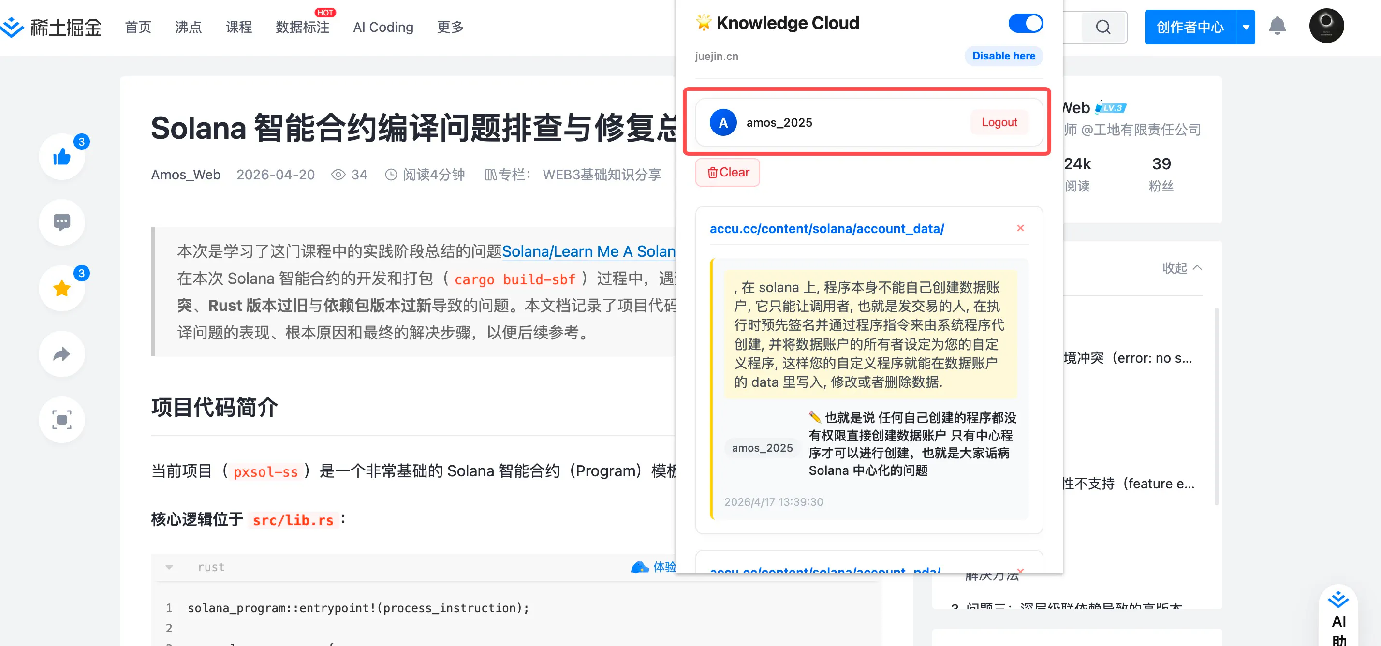Open notifications bell icon
Screen dimensions: 1381x646
coord(1277,26)
